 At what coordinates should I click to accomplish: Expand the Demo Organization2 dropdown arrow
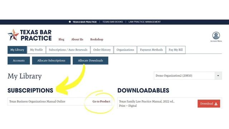[x=218, y=76]
